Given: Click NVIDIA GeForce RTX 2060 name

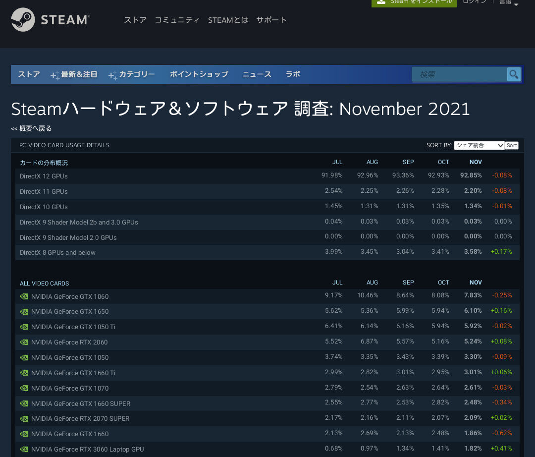Looking at the screenshot, I should pyautogui.click(x=69, y=343).
